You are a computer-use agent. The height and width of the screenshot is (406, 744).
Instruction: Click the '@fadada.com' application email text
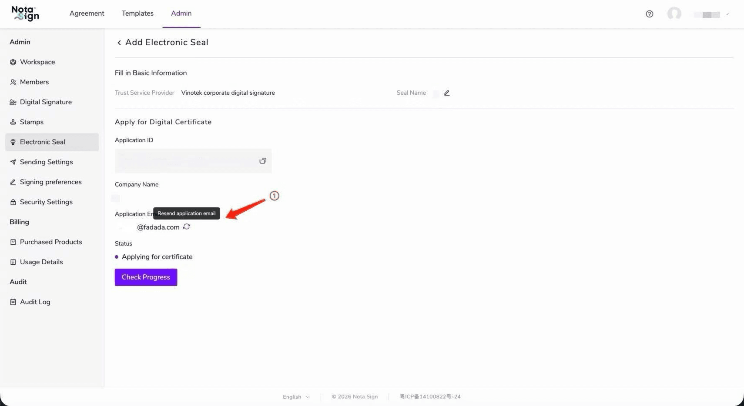pos(158,227)
